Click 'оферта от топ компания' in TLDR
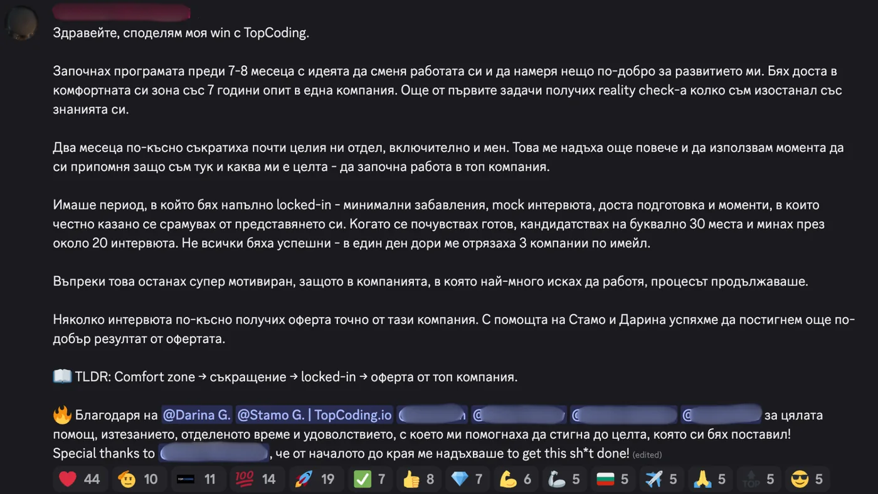Viewport: 878px width, 494px height. tap(443, 377)
